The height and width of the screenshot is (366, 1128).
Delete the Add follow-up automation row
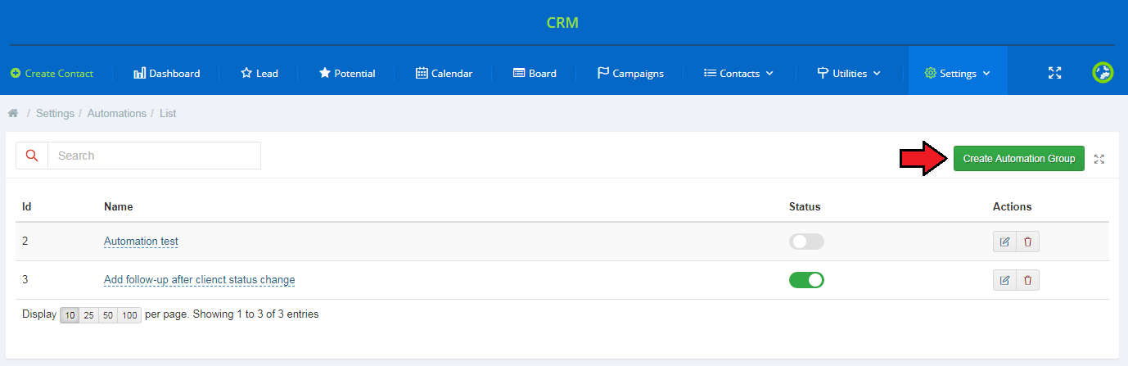click(1027, 280)
